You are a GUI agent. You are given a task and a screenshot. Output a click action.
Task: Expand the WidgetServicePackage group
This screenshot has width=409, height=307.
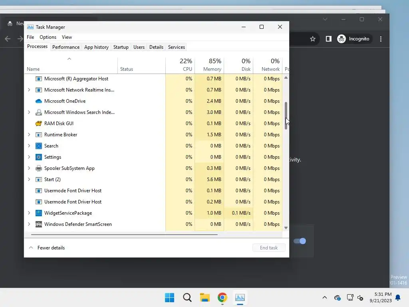coord(29,213)
